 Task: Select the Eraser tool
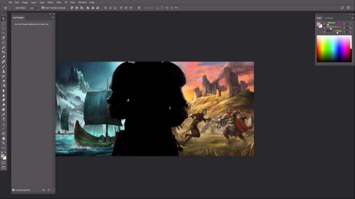click(x=3, y=81)
